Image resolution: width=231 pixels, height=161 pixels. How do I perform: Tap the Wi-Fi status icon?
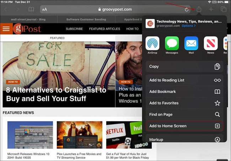pyautogui.click(x=209, y=2)
